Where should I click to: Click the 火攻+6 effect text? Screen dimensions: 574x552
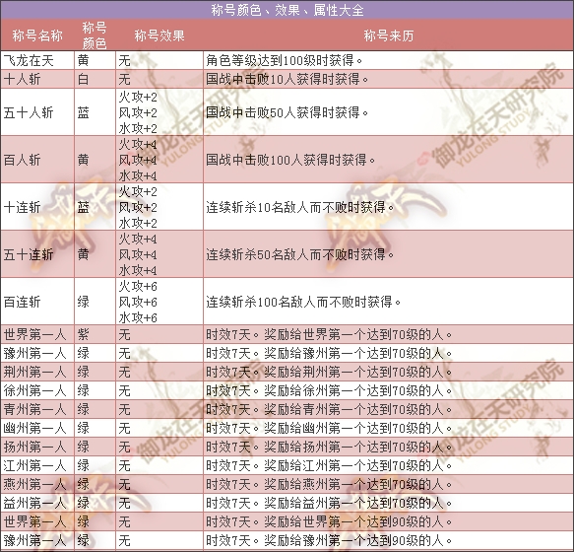coord(138,286)
